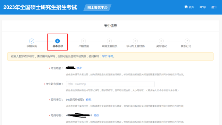Click the 学籍学历 step label
Screen dimensions: 222x125
pyautogui.click(x=32, y=46)
